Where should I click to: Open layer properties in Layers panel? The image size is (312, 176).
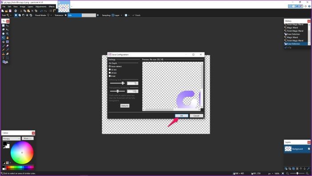pos(308,168)
